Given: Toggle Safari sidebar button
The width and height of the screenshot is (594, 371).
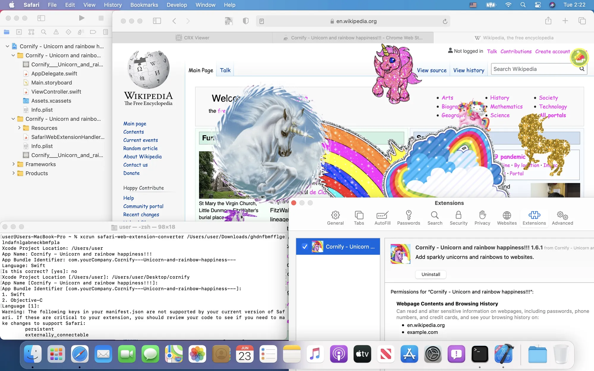Looking at the screenshot, I should point(157,21).
